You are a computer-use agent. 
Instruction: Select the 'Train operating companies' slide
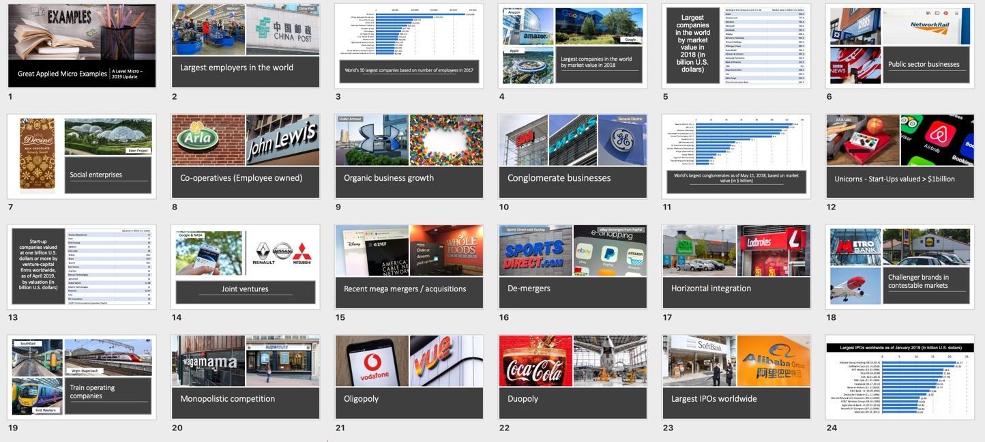(x=82, y=377)
